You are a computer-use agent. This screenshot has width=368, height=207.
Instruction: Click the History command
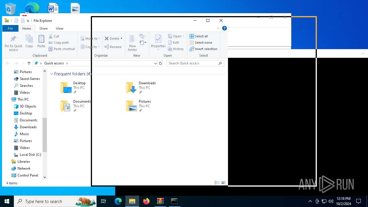point(176,49)
